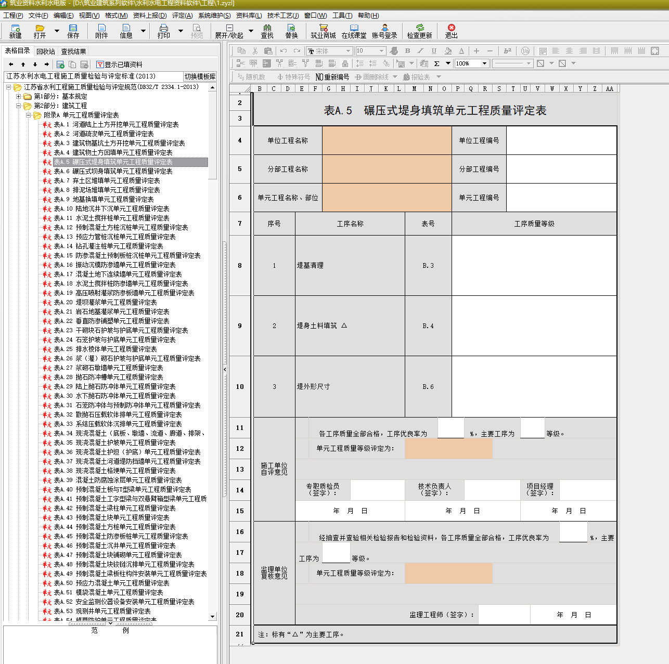Screen dimensions: 669x664
Task: Open 在线课堂 online classroom
Action: coord(354,31)
